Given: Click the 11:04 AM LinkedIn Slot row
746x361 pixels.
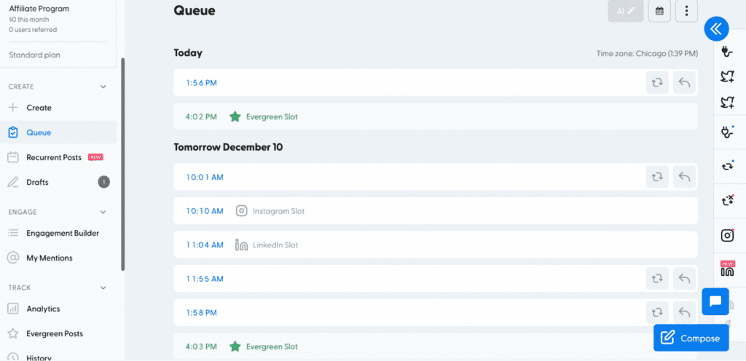Looking at the screenshot, I should coord(436,245).
